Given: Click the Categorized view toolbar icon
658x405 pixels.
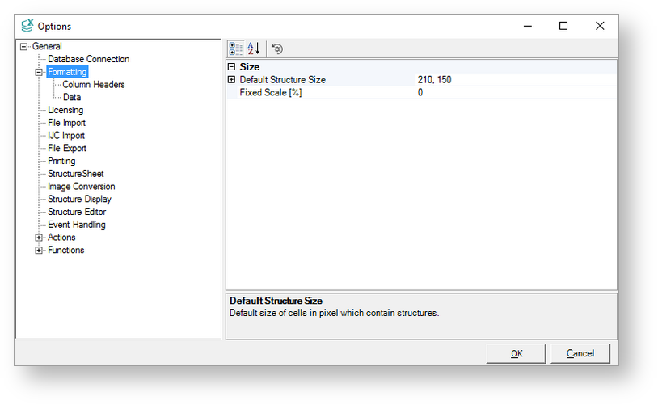Looking at the screenshot, I should click(x=235, y=49).
